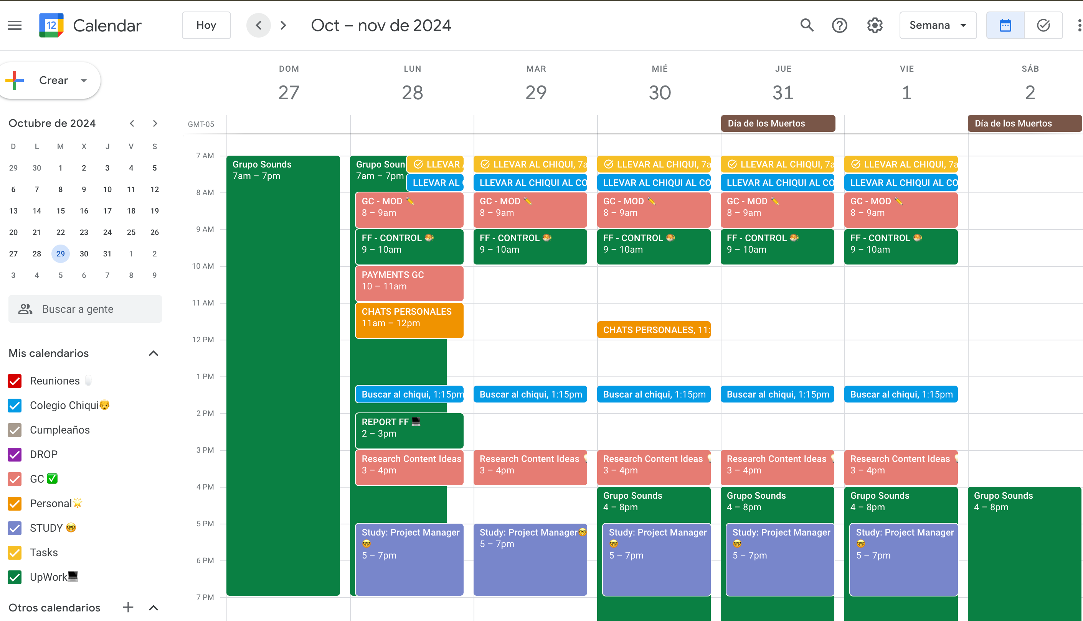The image size is (1083, 621).
Task: Open Tuesday's Buscar al chiqui event
Action: pos(530,394)
